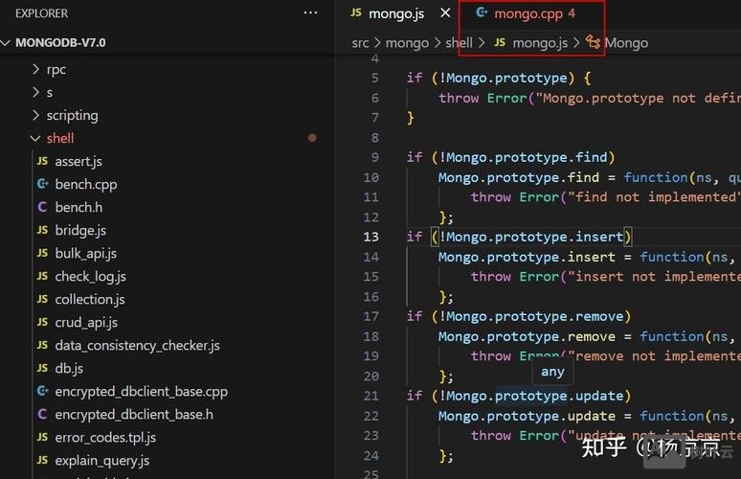Click the JS icon beside collection.js
Screen dimensions: 741x479
(x=42, y=299)
